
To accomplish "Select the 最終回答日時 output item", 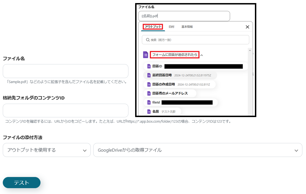I will point(180,75).
